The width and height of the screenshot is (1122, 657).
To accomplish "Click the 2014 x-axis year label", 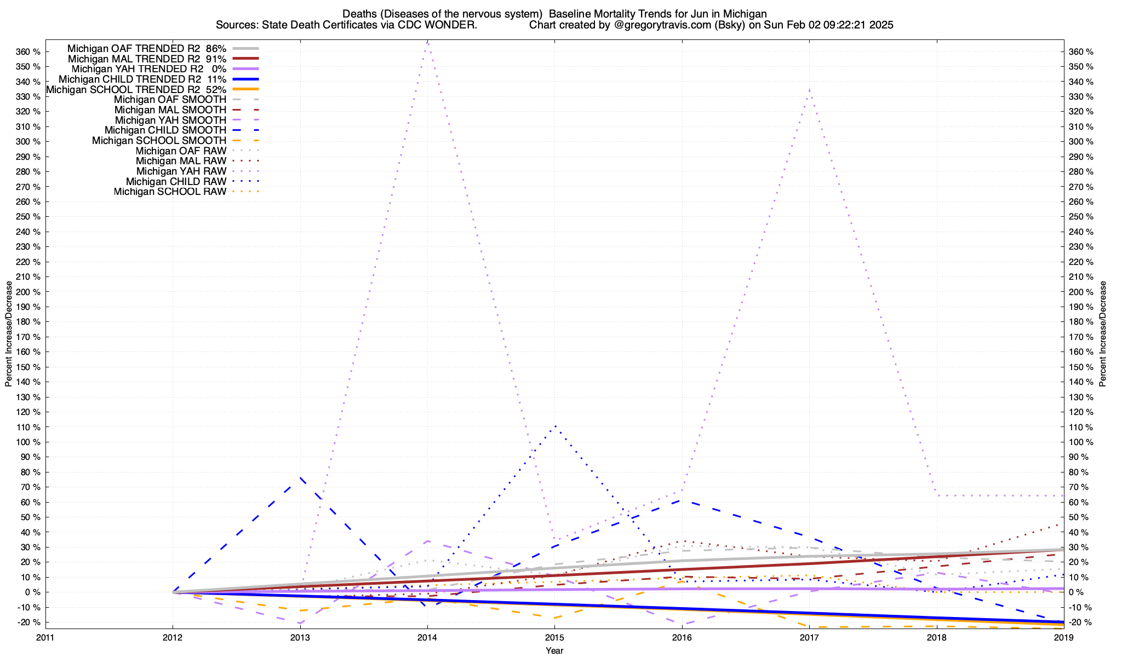I will tap(427, 637).
